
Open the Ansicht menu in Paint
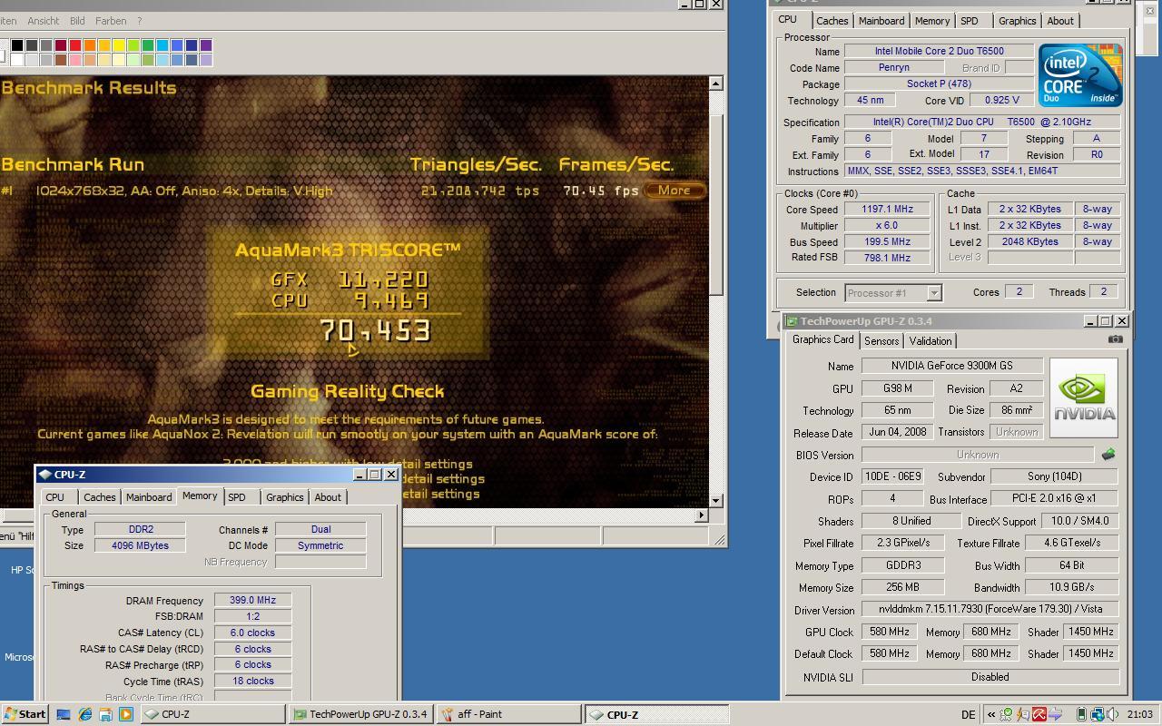[44, 21]
